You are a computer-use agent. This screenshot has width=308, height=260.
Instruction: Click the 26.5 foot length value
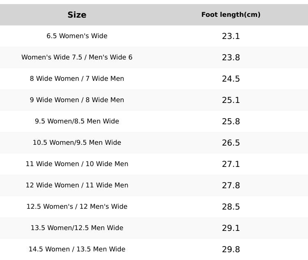point(231,143)
